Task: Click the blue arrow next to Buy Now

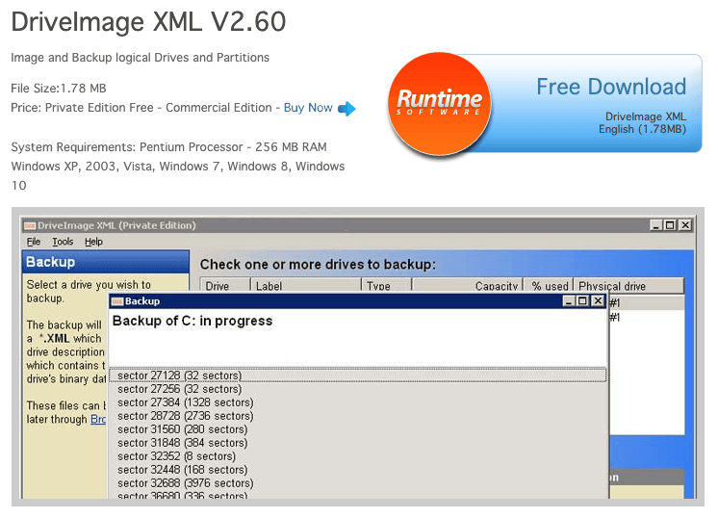Action: [x=346, y=109]
